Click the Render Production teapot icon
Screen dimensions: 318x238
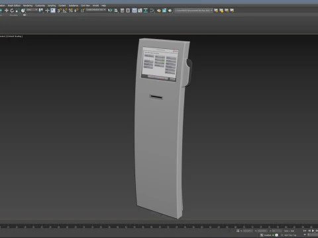click(x=170, y=11)
